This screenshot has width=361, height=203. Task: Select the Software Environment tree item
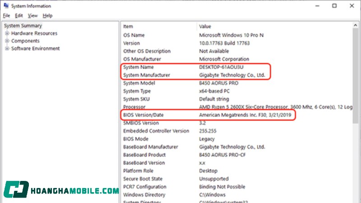[x=36, y=49]
